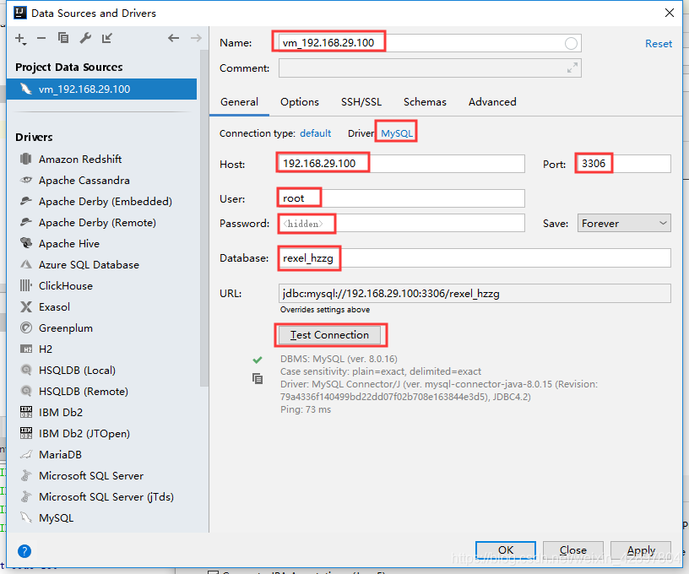Click into the Password field
The width and height of the screenshot is (689, 574).
[401, 223]
